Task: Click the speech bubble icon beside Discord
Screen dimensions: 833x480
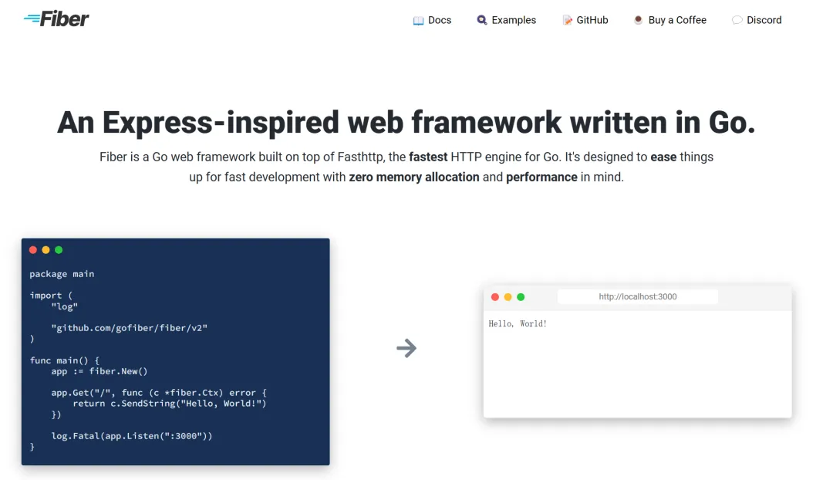Action: tap(737, 20)
